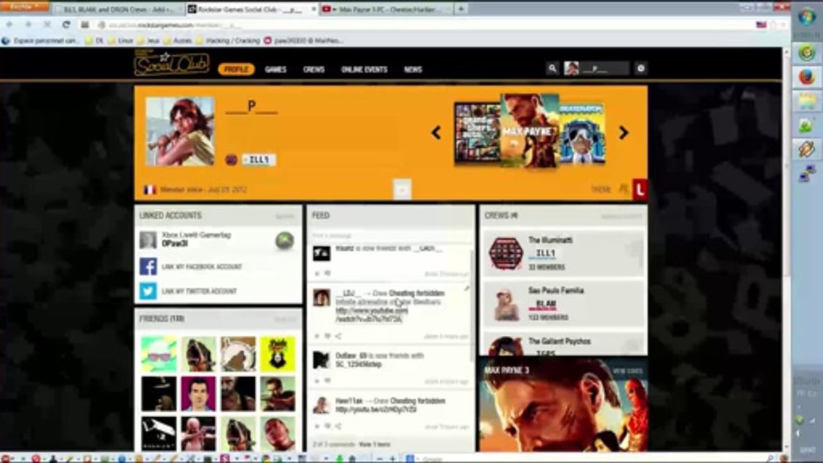Image resolution: width=823 pixels, height=463 pixels.
Task: Click the crew emblem next to ILL1 tag
Action: pyautogui.click(x=231, y=159)
